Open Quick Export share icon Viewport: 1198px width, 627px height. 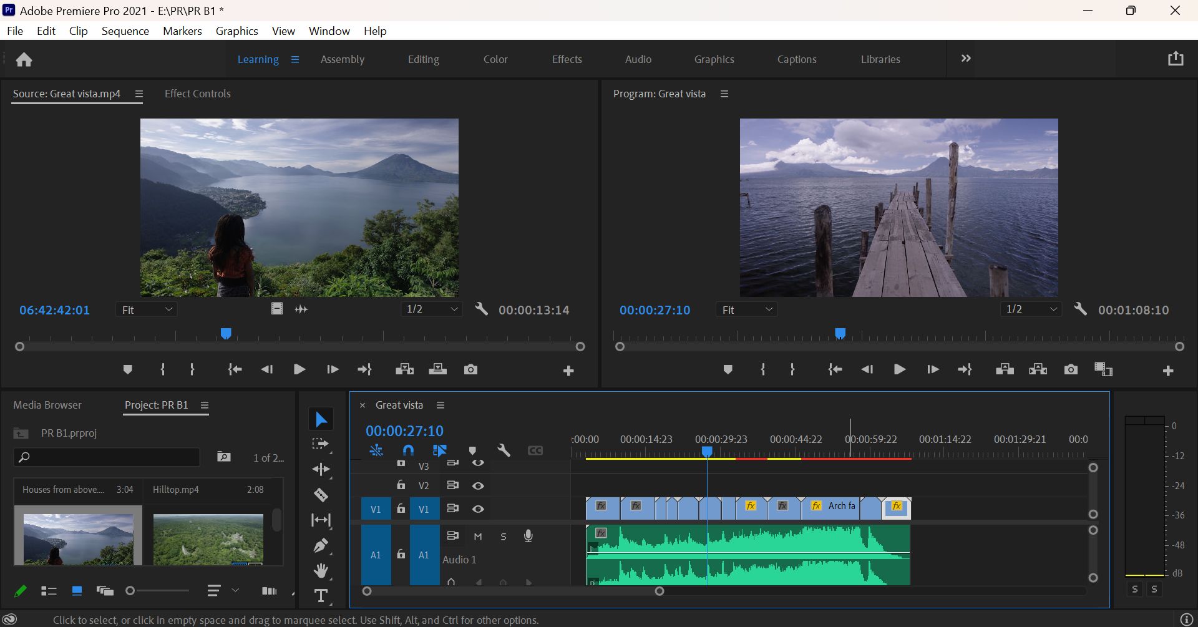[1176, 59]
